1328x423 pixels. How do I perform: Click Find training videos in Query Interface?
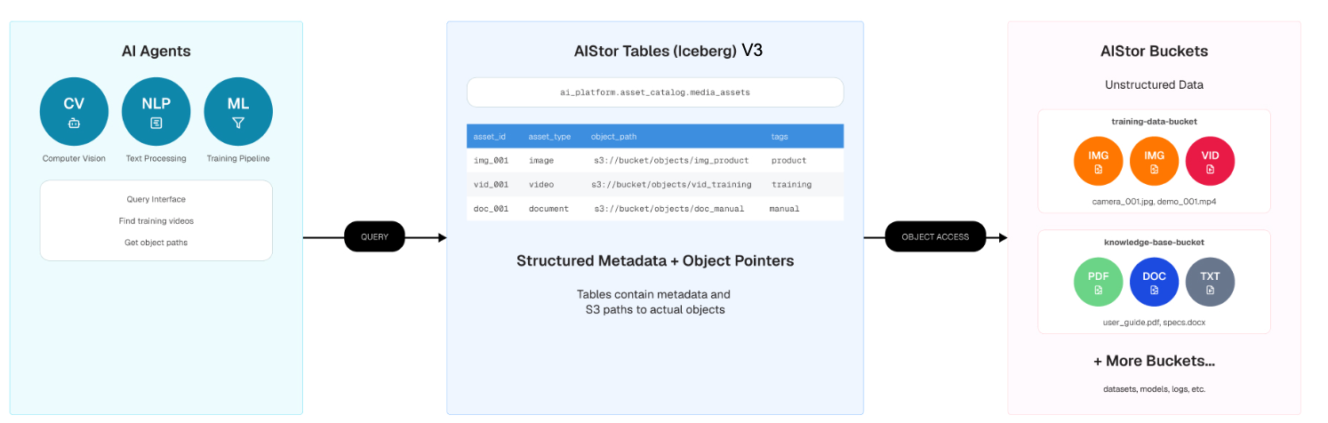pos(156,220)
